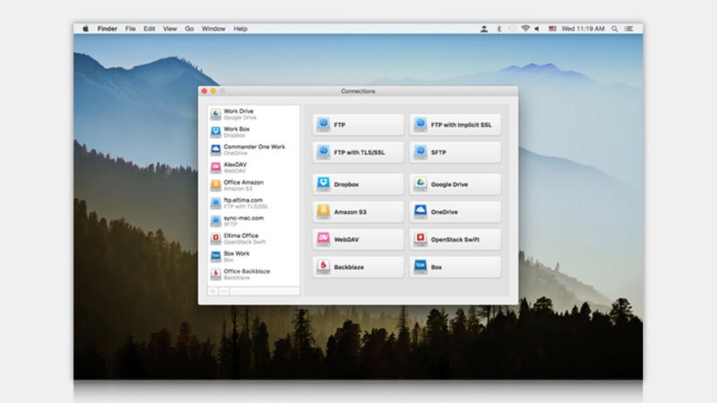Click the Work Box Dropbox icon
The height and width of the screenshot is (403, 717).
pyautogui.click(x=216, y=132)
